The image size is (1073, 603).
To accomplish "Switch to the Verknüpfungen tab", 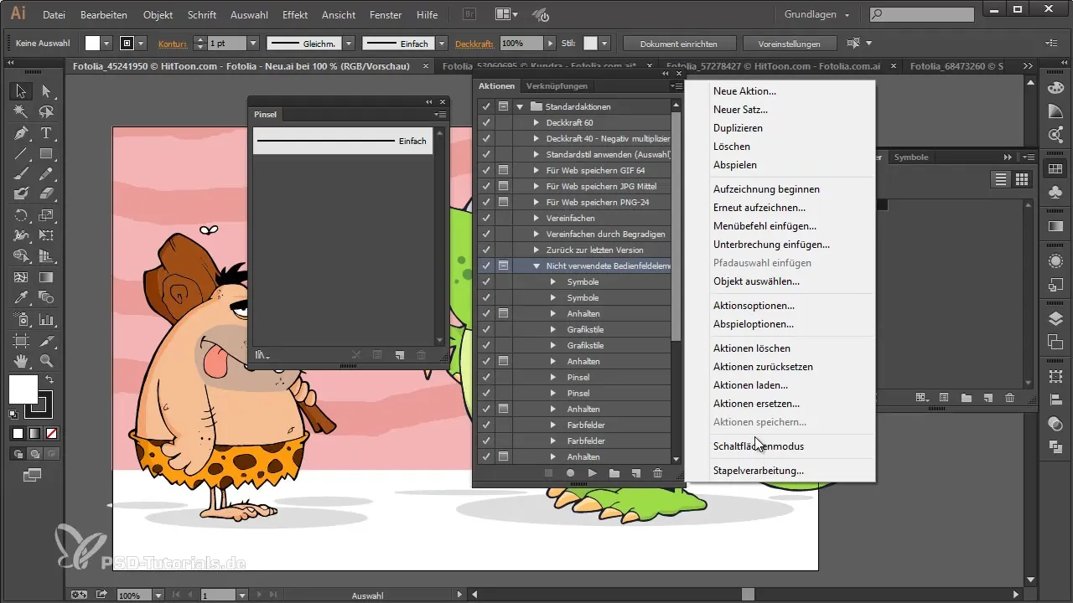I will (x=557, y=85).
